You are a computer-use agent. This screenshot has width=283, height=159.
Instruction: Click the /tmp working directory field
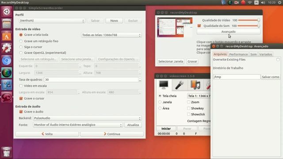(x=237, y=77)
